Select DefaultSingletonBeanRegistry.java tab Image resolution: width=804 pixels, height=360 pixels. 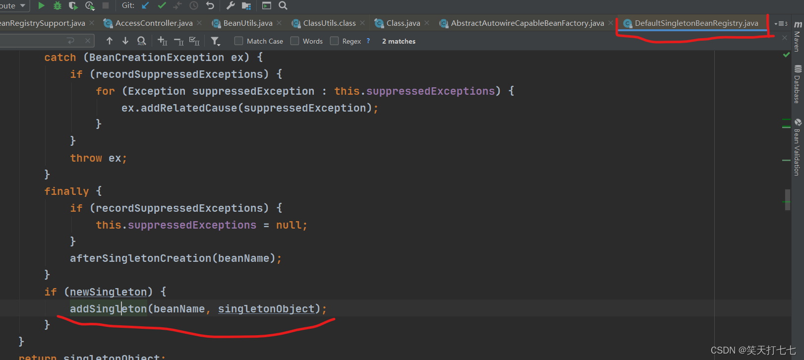(x=691, y=23)
